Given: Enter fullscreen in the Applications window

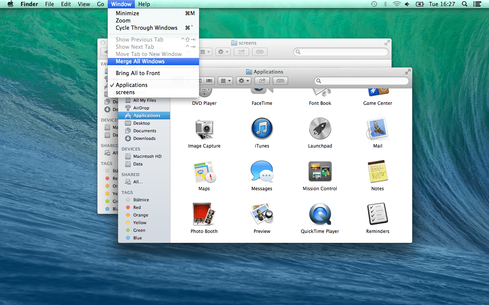Looking at the screenshot, I should click(x=408, y=71).
